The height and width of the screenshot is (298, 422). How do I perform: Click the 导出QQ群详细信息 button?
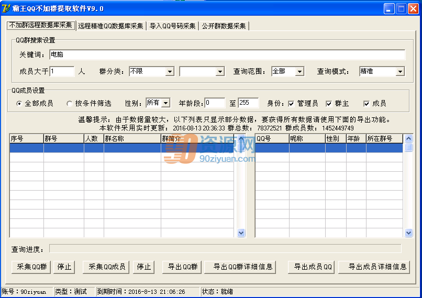pyautogui.click(x=240, y=267)
